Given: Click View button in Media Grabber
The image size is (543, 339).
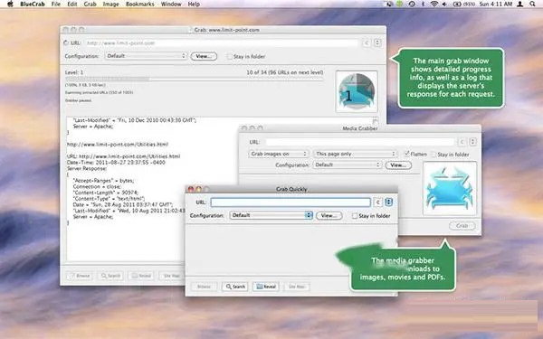Looking at the screenshot, I should (x=398, y=165).
